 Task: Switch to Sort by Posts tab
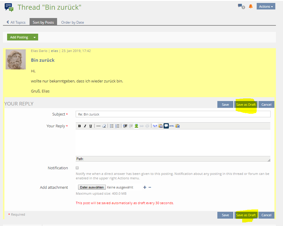43,22
